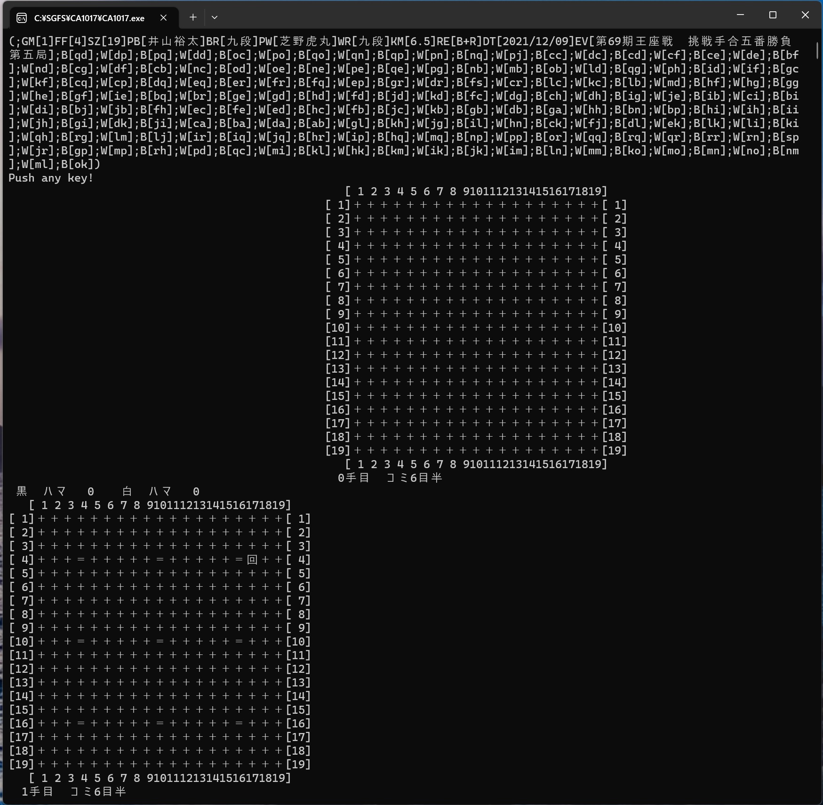This screenshot has height=805, width=823.
Task: Select the CA1017.exe tab title
Action: pos(89,18)
